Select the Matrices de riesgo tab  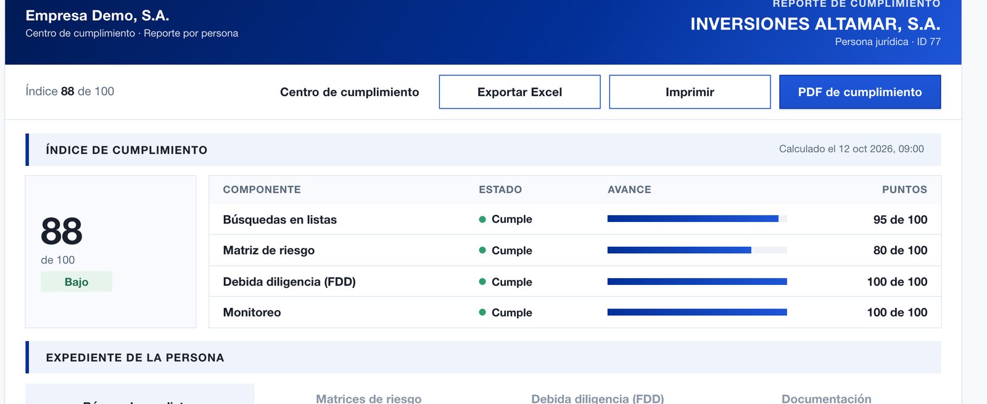369,398
